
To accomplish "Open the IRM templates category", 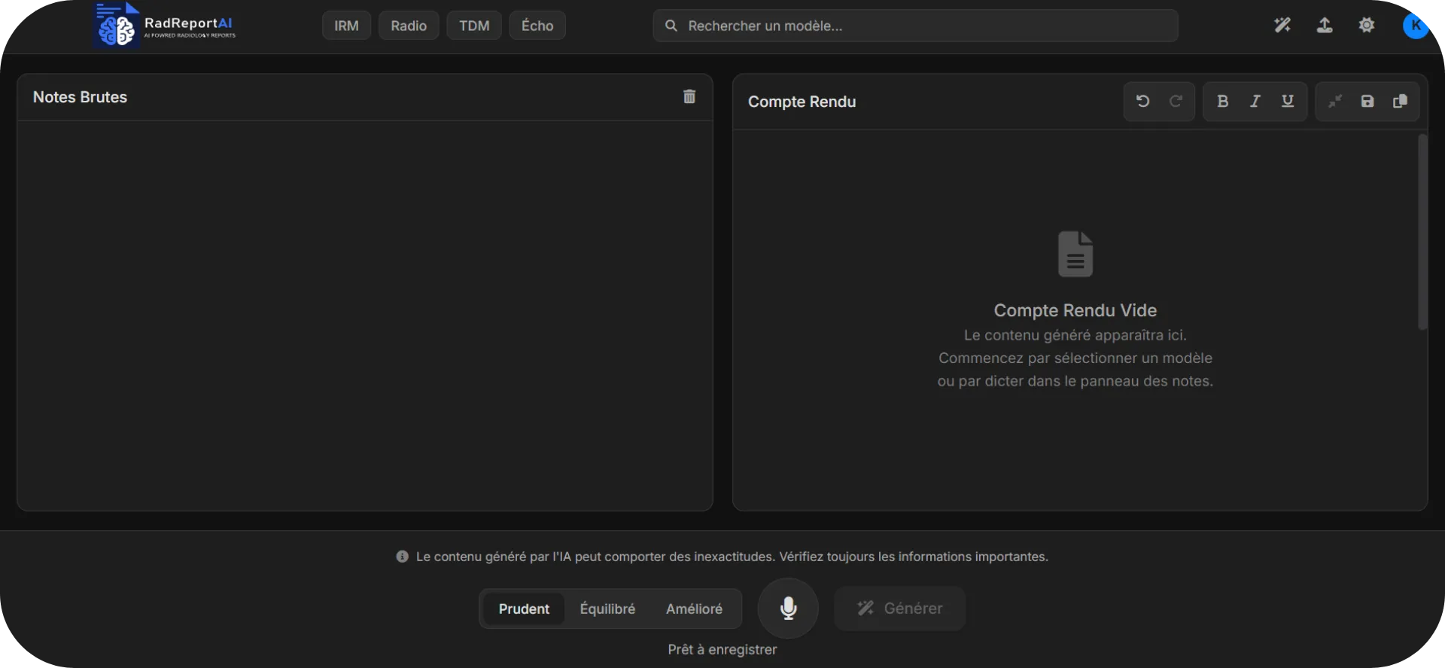I will point(346,26).
